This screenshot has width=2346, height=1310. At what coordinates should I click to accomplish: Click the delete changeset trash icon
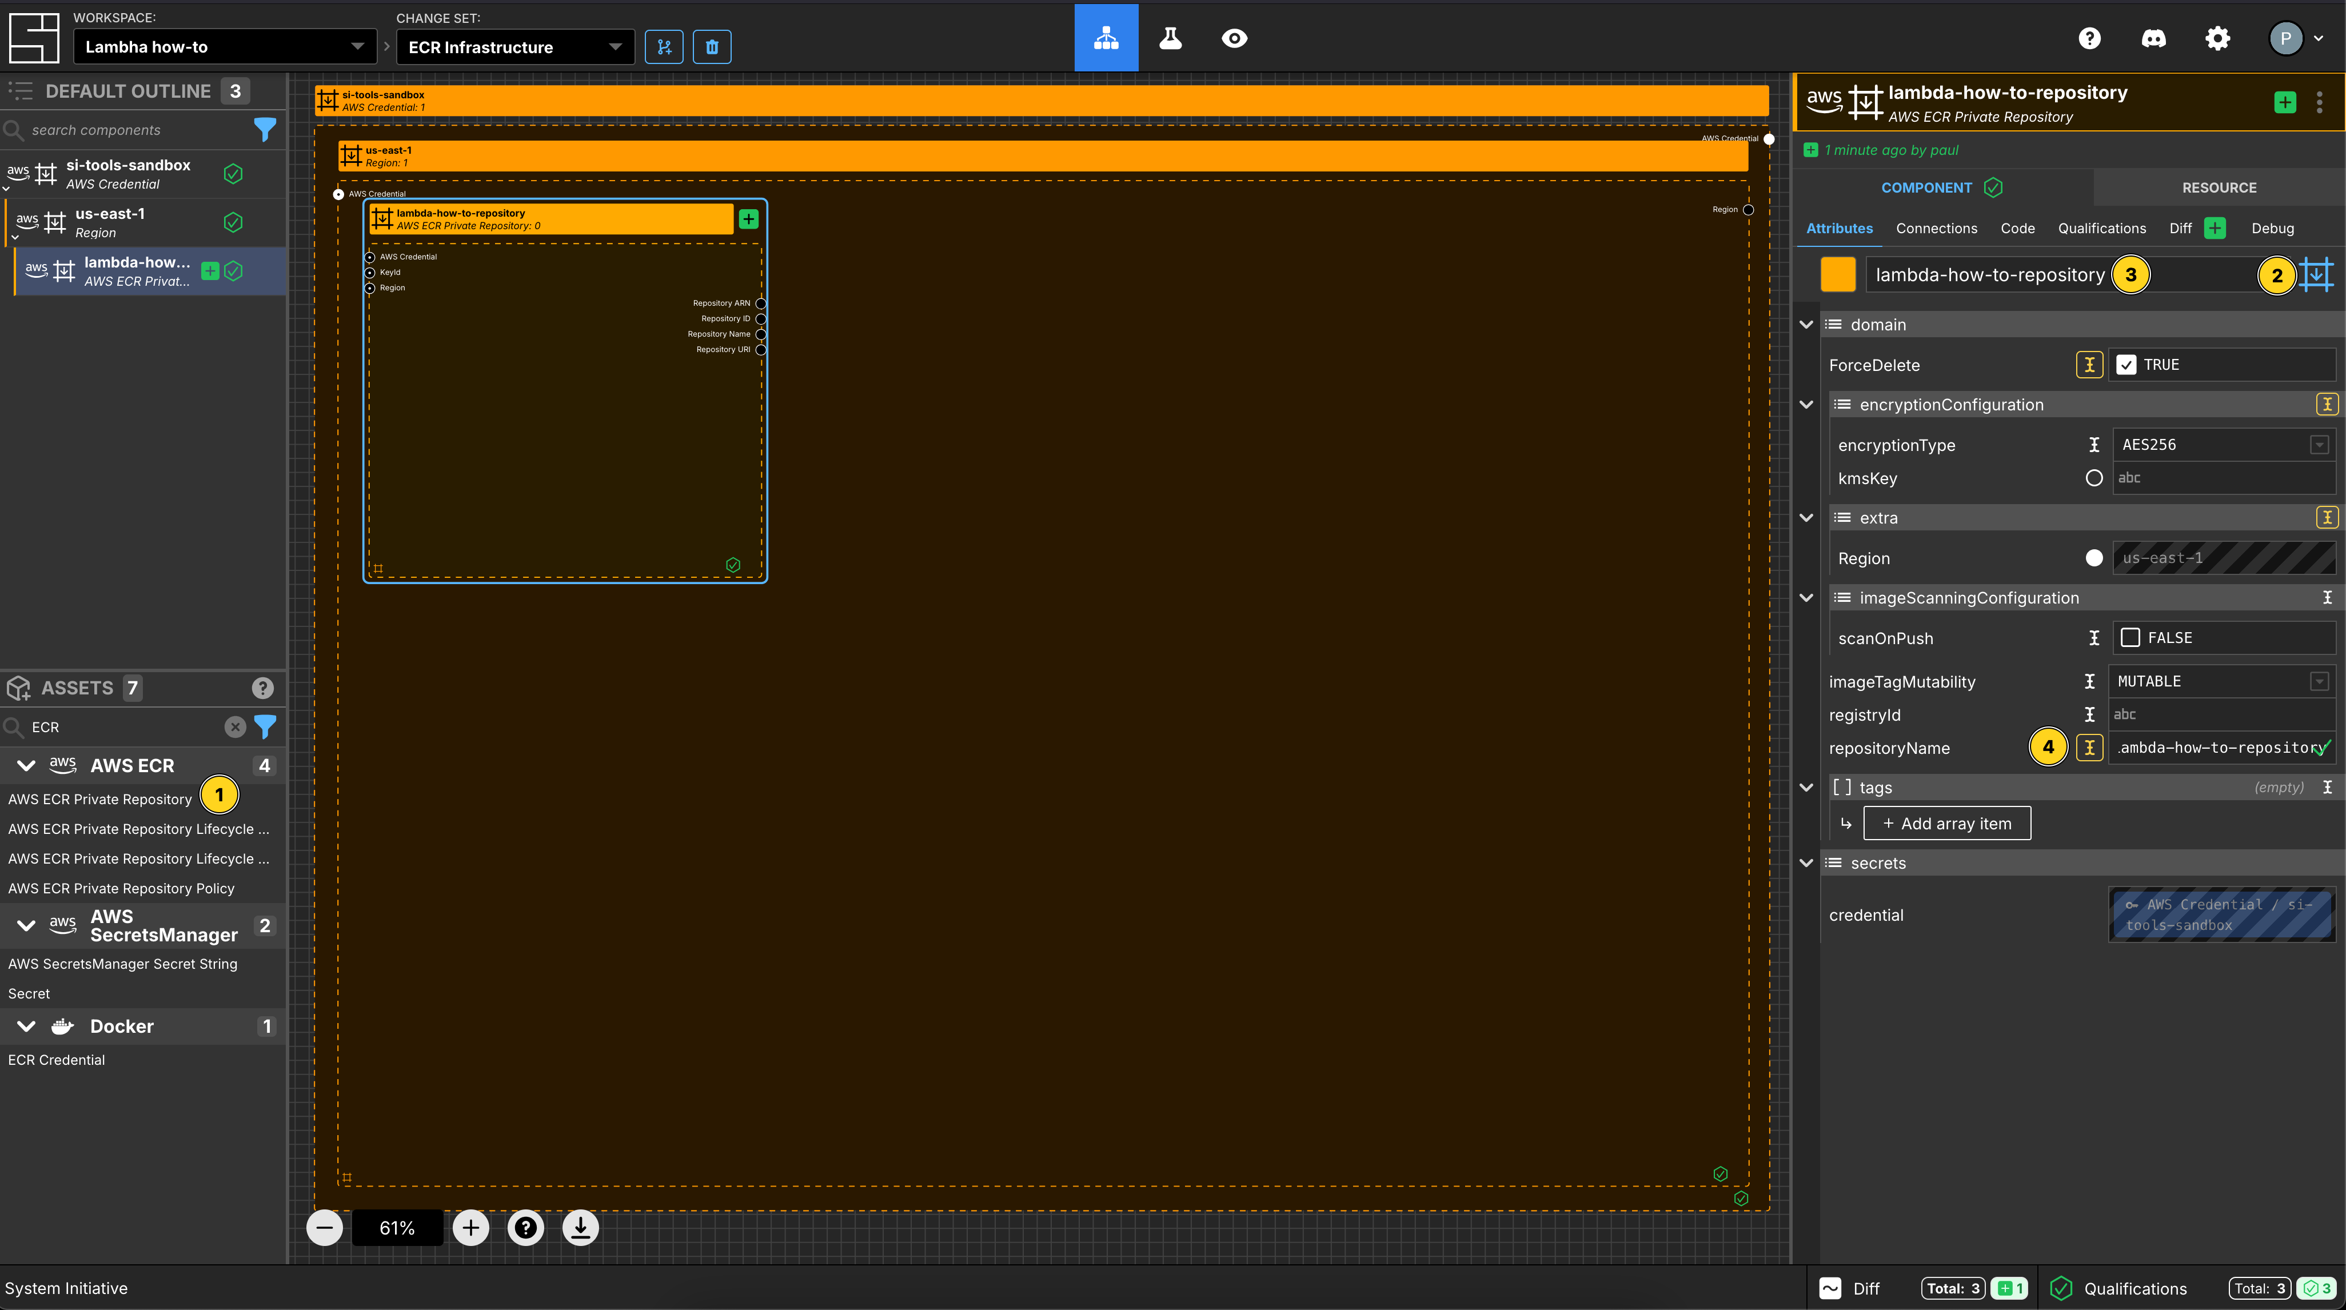(x=711, y=45)
